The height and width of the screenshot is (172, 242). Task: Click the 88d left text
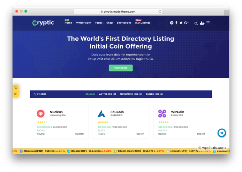click(x=201, y=134)
